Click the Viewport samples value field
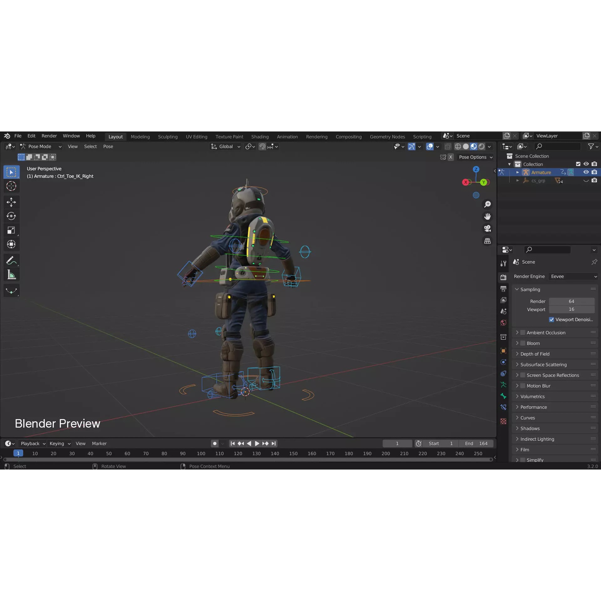601x601 pixels. [572, 309]
